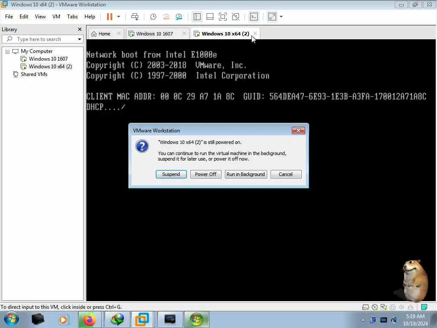Image resolution: width=437 pixels, height=328 pixels.
Task: Select Windows 10 x64 (2) in library tree
Action: (50, 67)
